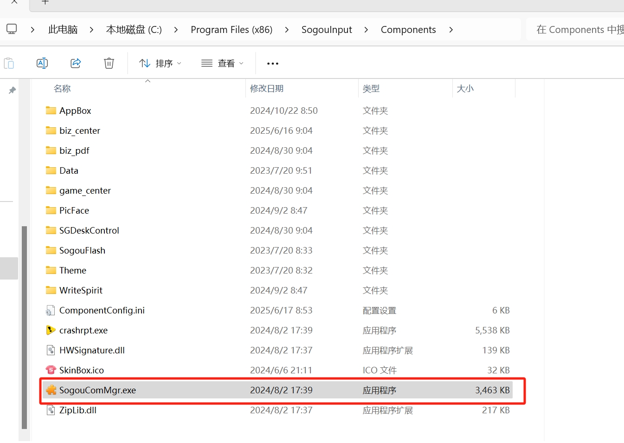Select the crashrpt.exe file name
Image resolution: width=624 pixels, height=443 pixels.
click(x=84, y=330)
